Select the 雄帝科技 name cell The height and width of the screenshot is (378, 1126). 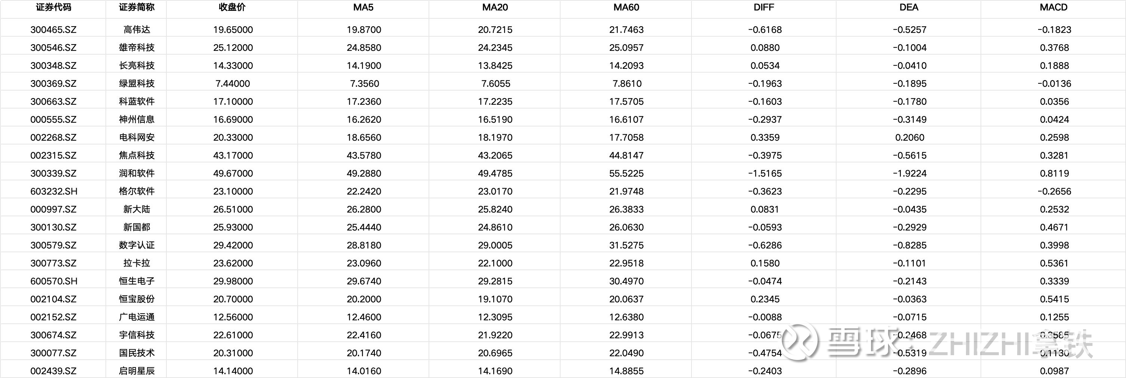point(136,48)
